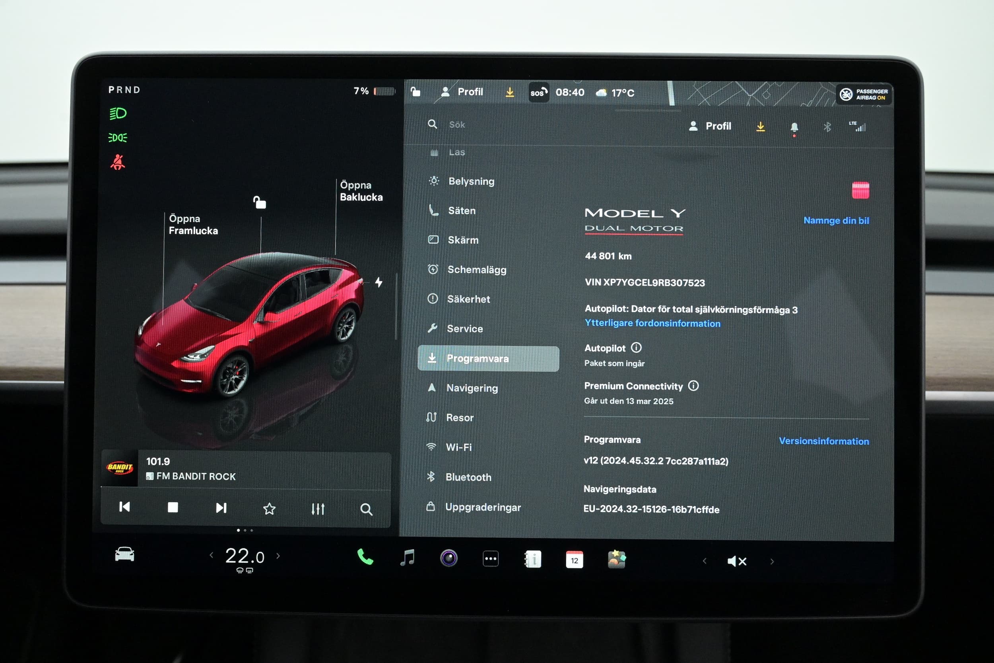Screen dimensions: 994x663
Task: Click Ytterligare fordonsinformation link
Action: pyautogui.click(x=652, y=323)
